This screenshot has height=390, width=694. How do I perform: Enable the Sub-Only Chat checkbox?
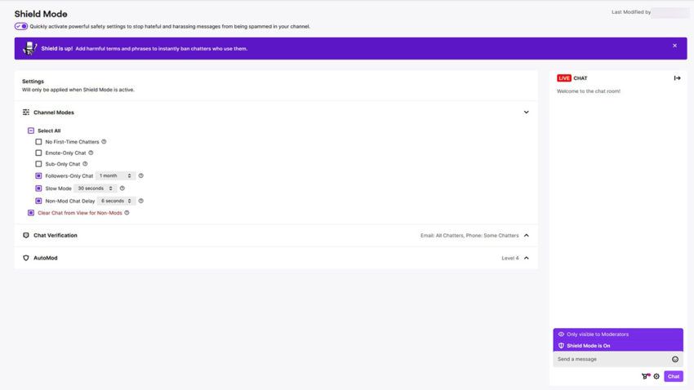pyautogui.click(x=38, y=164)
